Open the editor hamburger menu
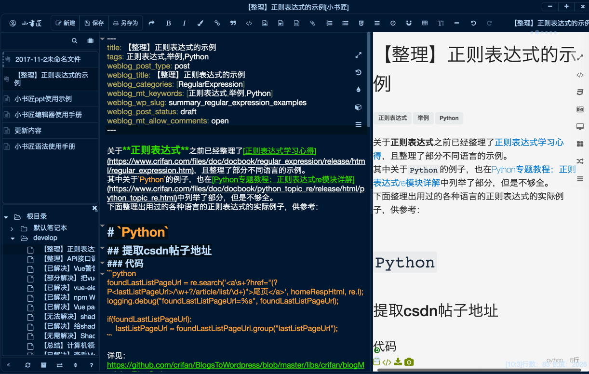The image size is (589, 374). pyautogui.click(x=358, y=124)
